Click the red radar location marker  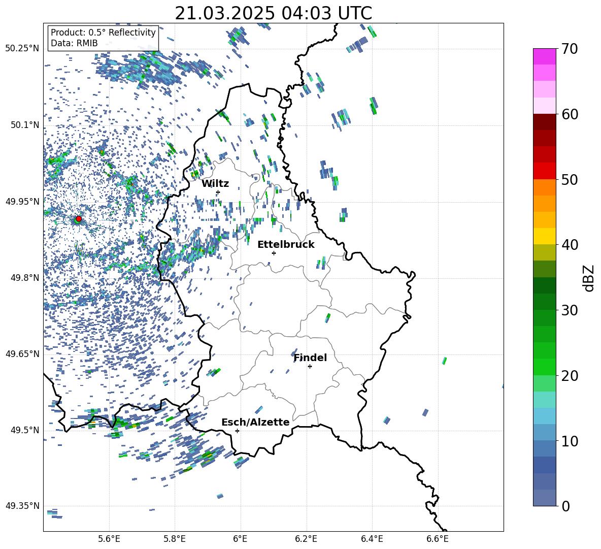[x=79, y=218]
